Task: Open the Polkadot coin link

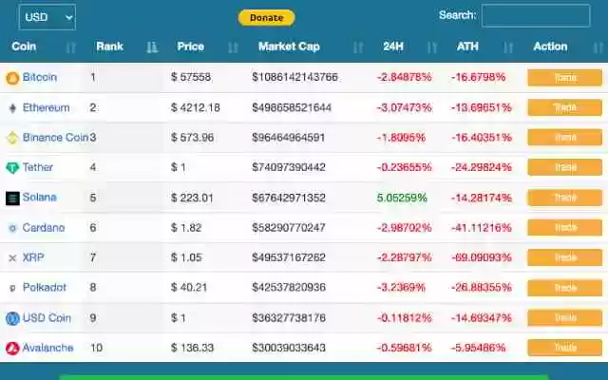Action: (45, 287)
